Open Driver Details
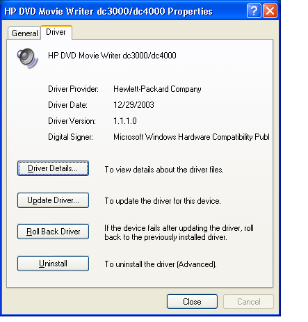Viewport: 308px width, 322px height. [53, 168]
